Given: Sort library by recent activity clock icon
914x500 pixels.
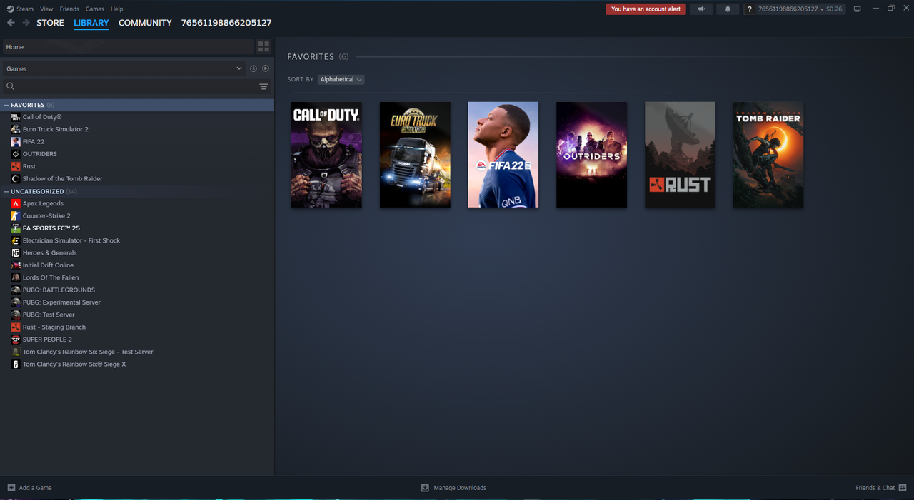Looking at the screenshot, I should click(x=253, y=68).
